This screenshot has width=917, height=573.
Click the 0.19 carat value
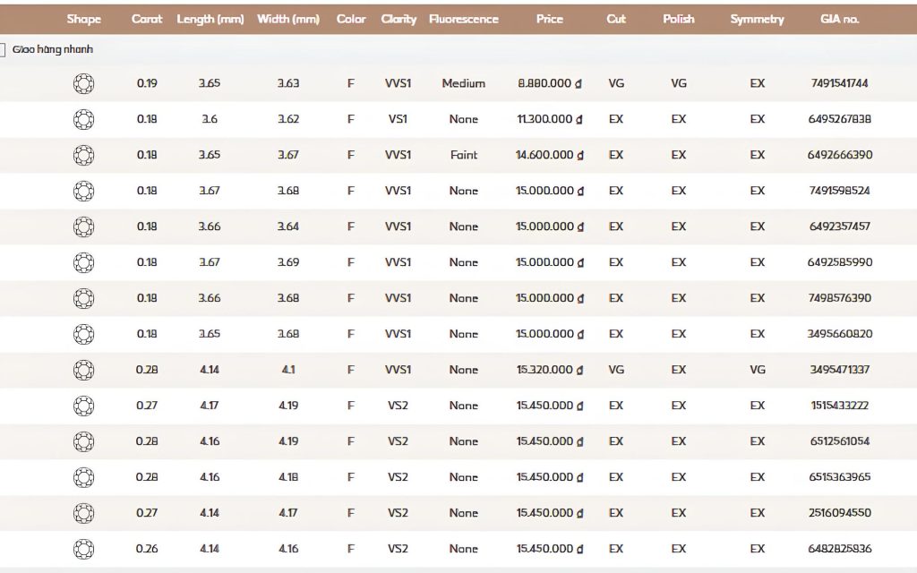click(x=147, y=83)
